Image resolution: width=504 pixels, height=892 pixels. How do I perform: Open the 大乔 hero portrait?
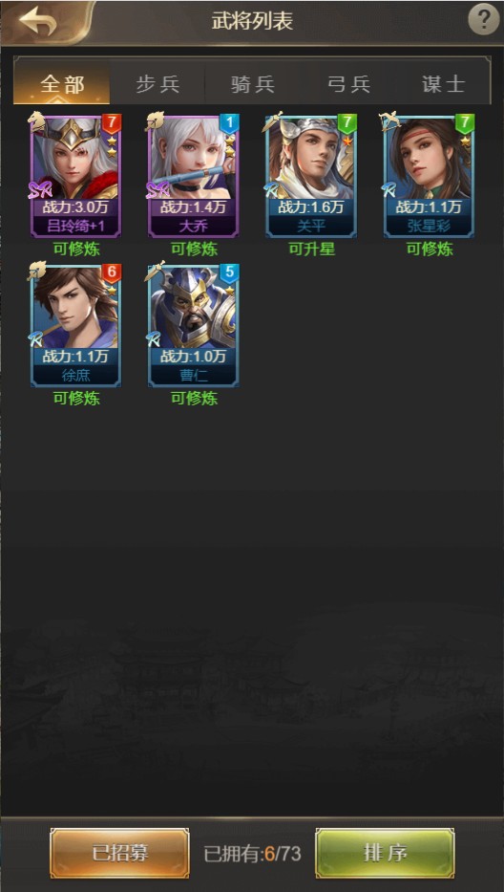pyautogui.click(x=194, y=176)
